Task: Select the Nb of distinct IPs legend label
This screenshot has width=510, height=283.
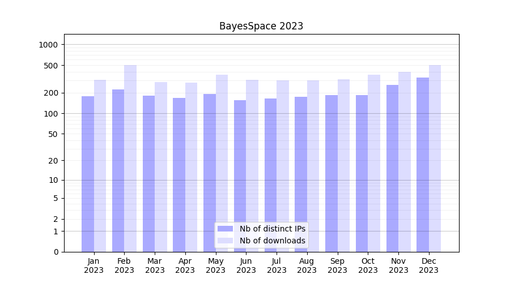Action: [272, 229]
